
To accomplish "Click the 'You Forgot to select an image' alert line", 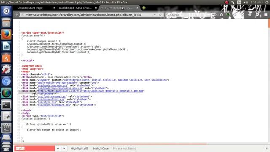I will 54,130.
